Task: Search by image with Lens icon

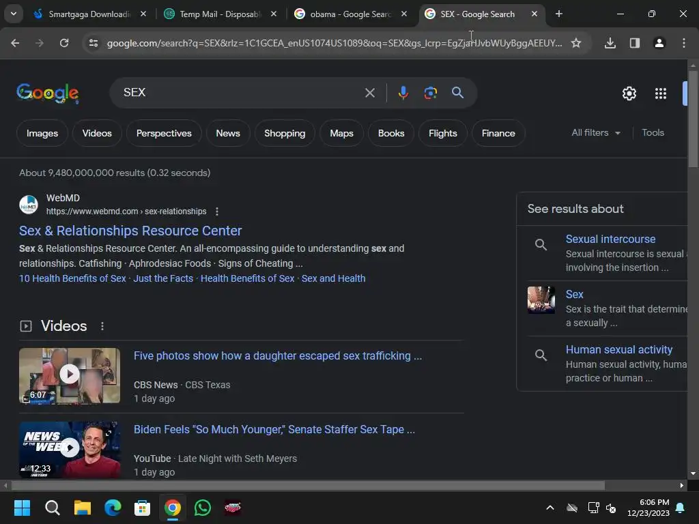Action: (430, 93)
